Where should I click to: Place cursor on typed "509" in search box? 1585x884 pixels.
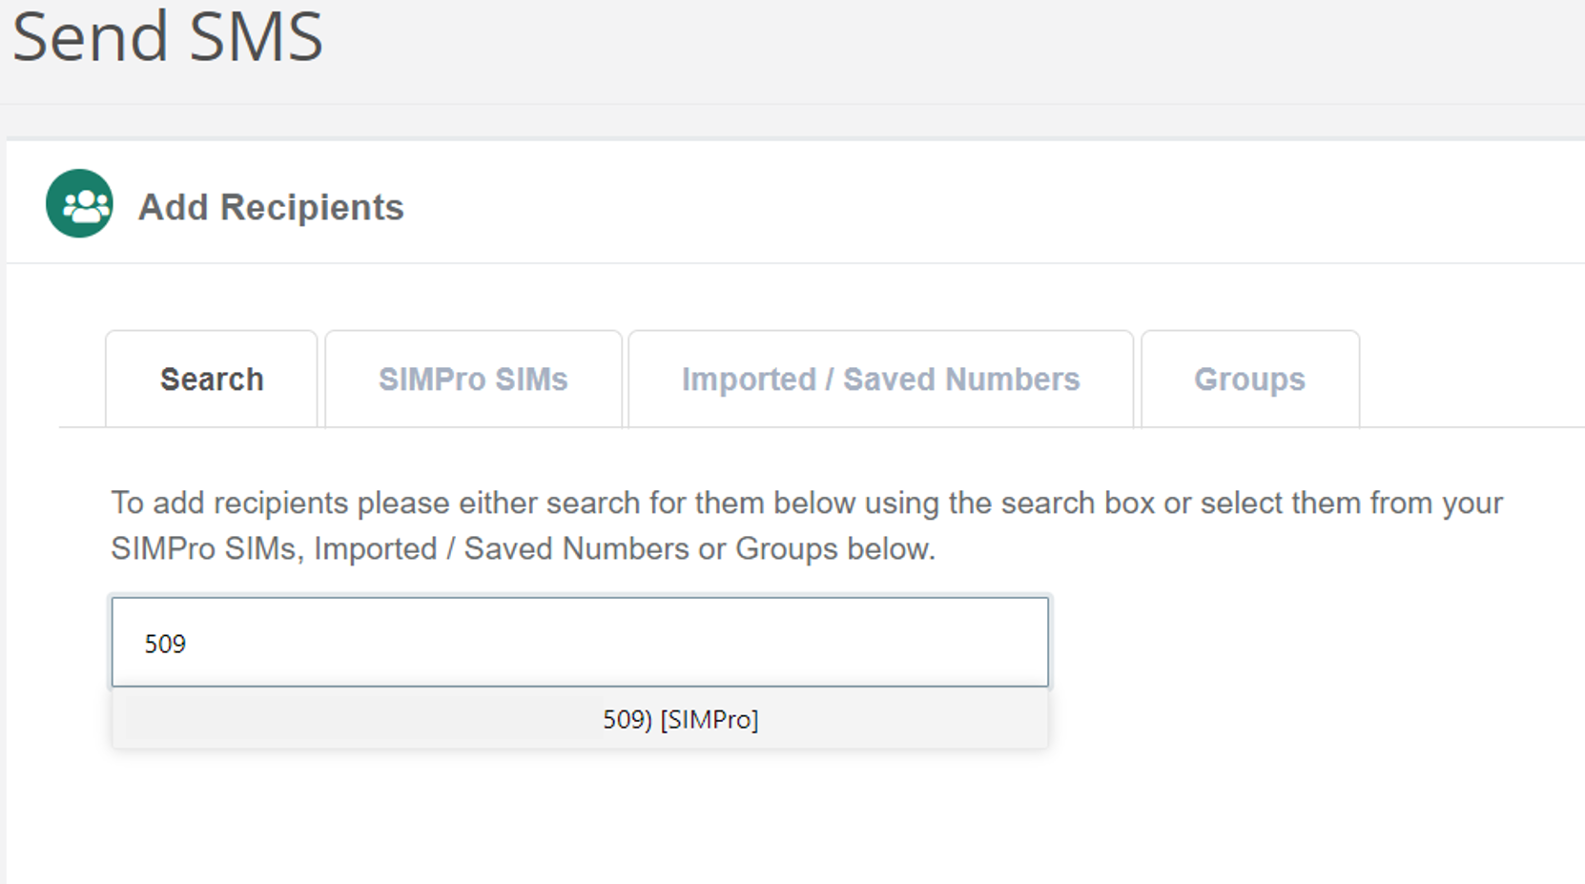[165, 644]
